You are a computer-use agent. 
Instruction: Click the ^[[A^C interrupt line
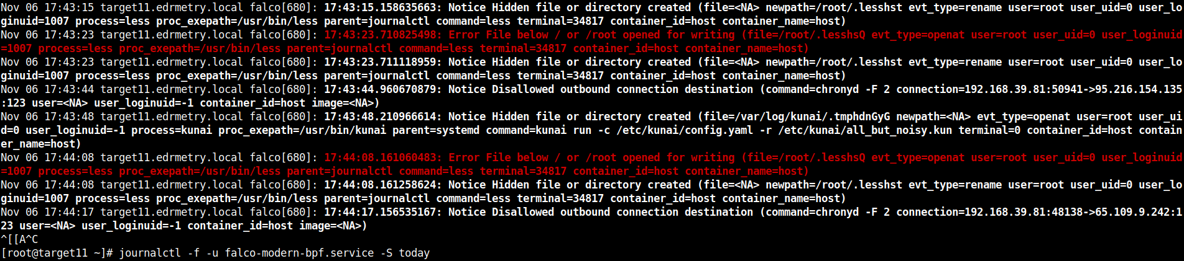(x=19, y=239)
